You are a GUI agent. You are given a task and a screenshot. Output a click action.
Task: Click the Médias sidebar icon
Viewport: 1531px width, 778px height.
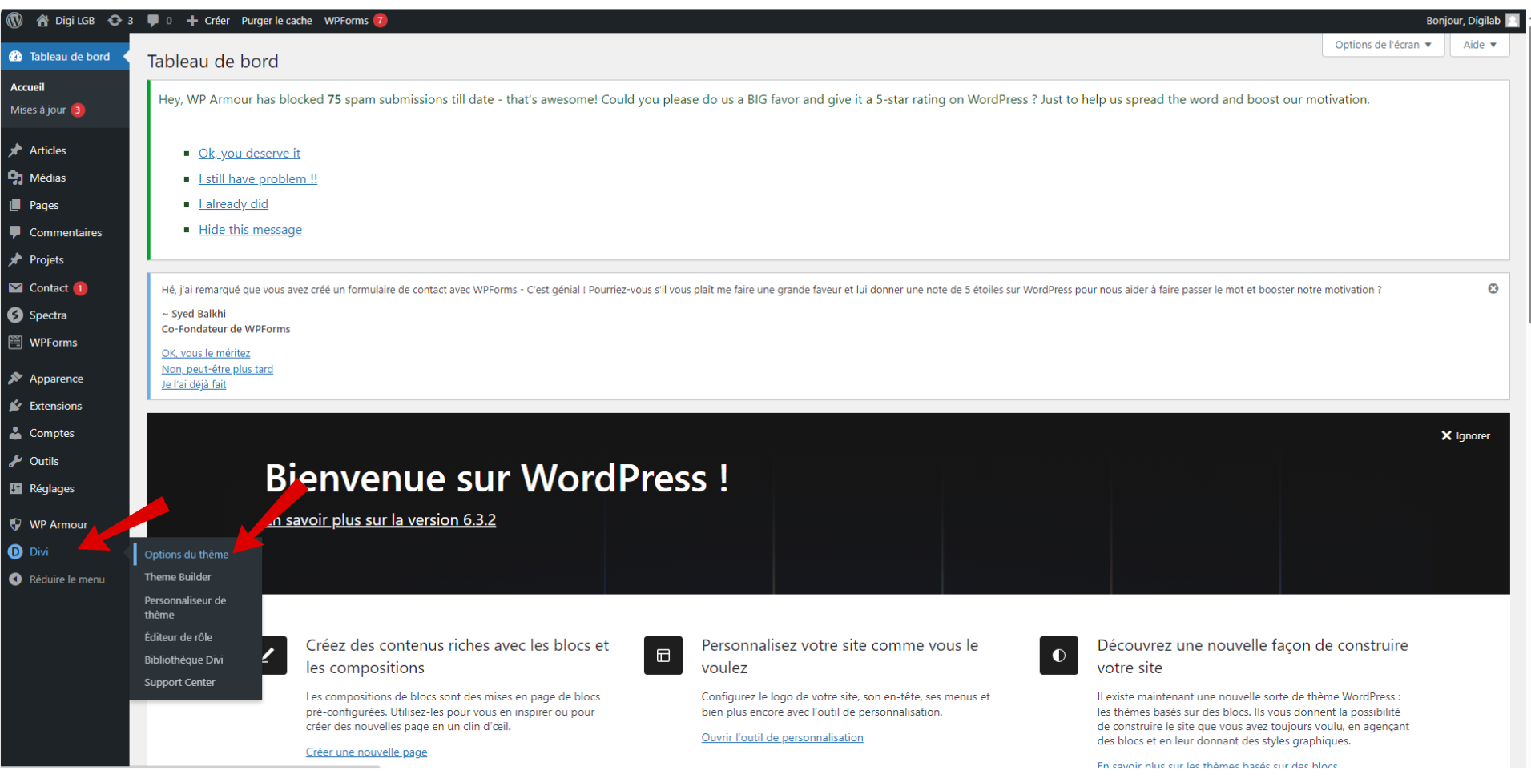[15, 178]
